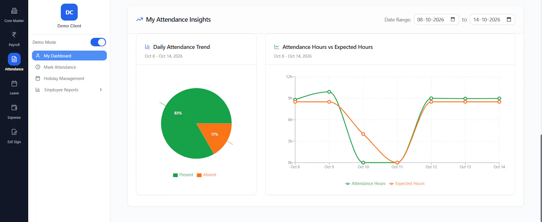Expand the Employee Reports submenu chevron

click(x=101, y=89)
